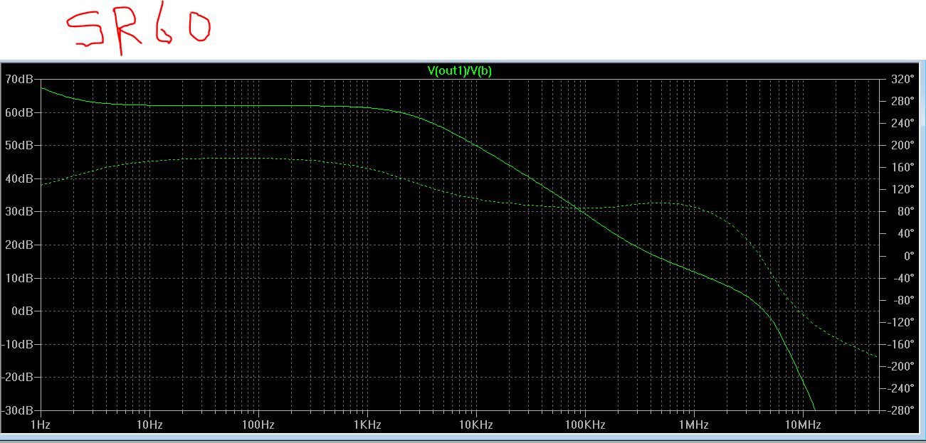Click the -30dB left axis label
Screen dimensions: 926x443
[18, 410]
